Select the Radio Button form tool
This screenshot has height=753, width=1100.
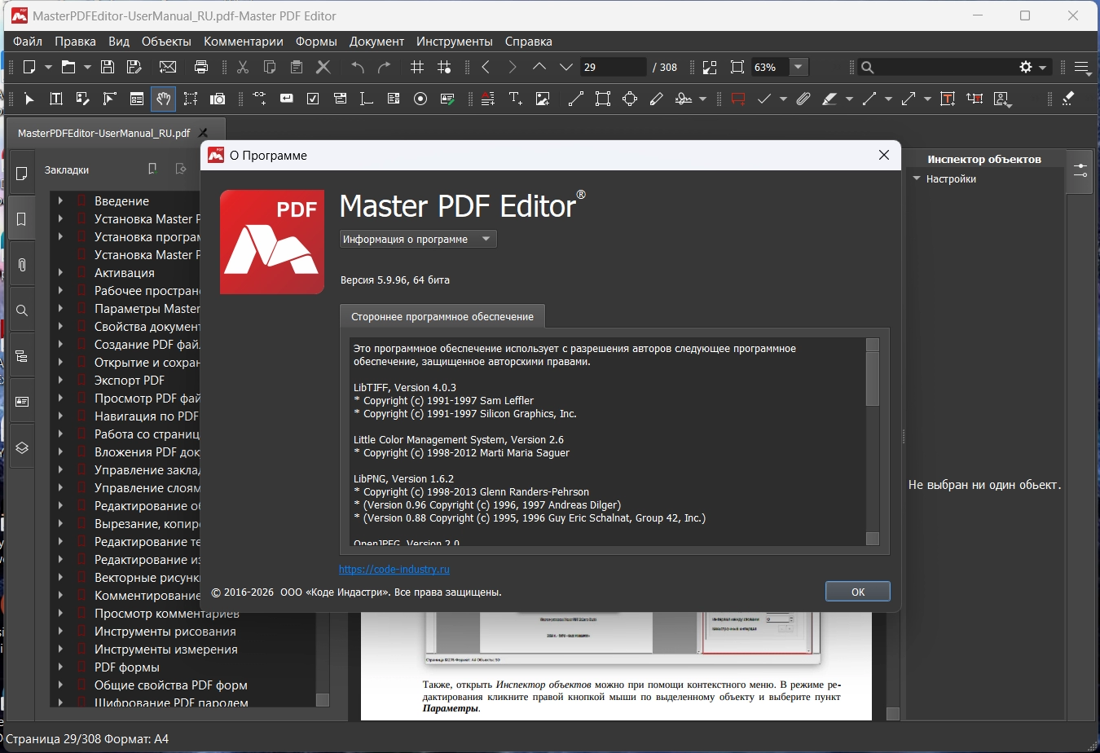tap(420, 99)
